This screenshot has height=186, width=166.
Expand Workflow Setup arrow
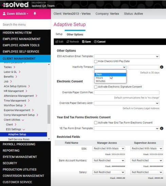(x=25, y=105)
